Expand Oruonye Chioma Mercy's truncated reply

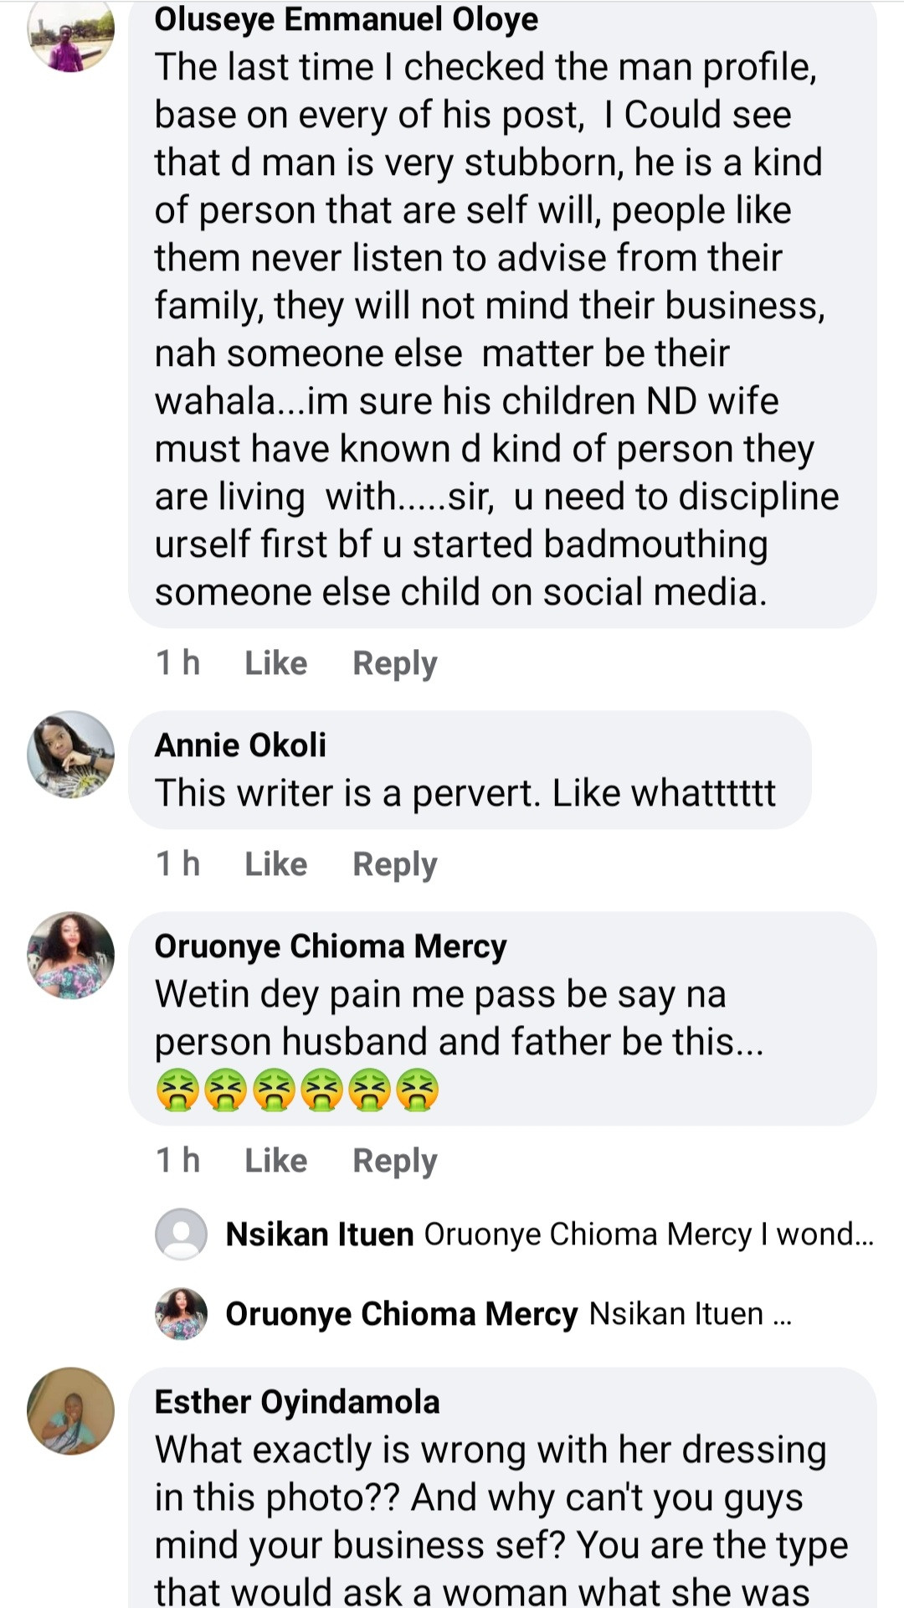[x=691, y=1313]
